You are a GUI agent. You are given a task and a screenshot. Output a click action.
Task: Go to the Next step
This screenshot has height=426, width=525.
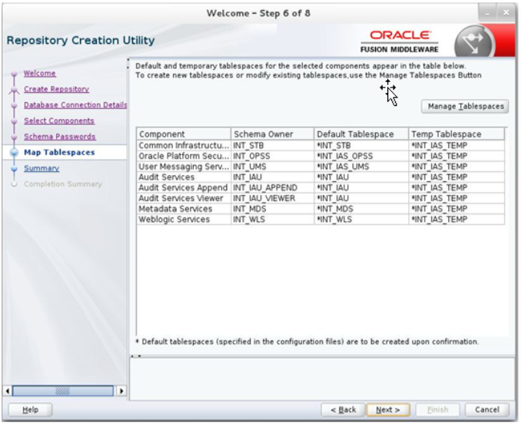point(388,410)
